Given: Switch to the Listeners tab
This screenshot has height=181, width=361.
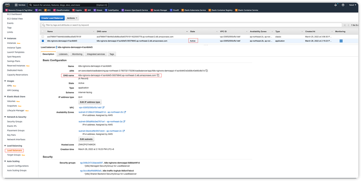Looking at the screenshot, I should pyautogui.click(x=63, y=54).
